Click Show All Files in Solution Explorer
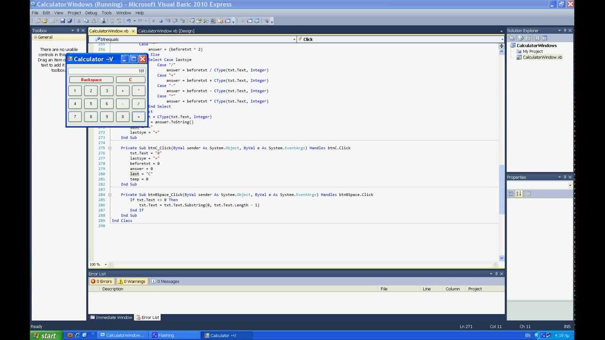Viewport: 605px width, 340px height. pos(521,38)
